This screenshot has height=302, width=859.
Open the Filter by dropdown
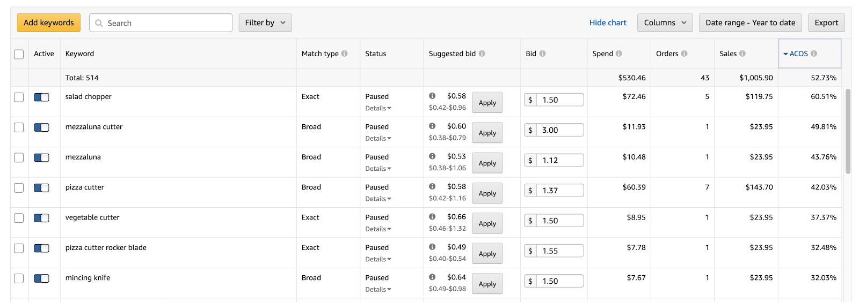[265, 22]
